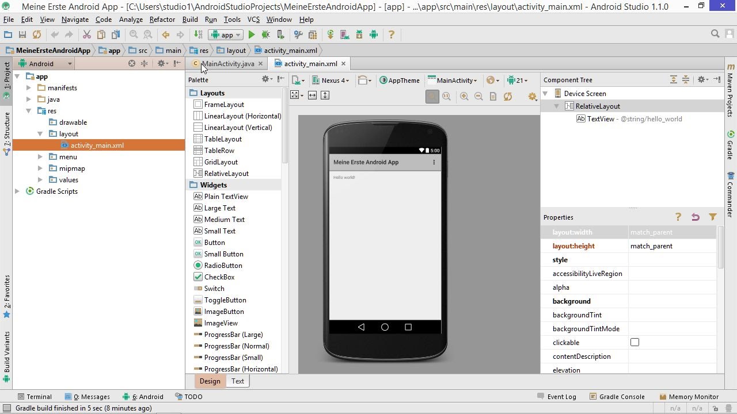Click the Palette vertical scrollbar
Screen dimensions: 737x414
pos(284,126)
